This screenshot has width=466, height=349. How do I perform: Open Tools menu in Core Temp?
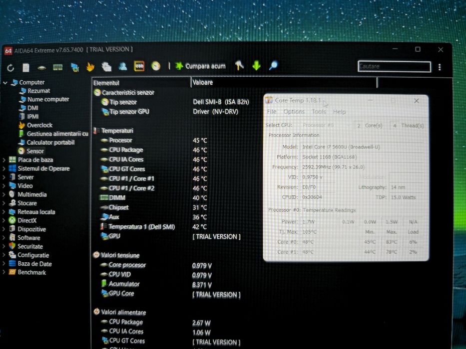click(x=319, y=112)
